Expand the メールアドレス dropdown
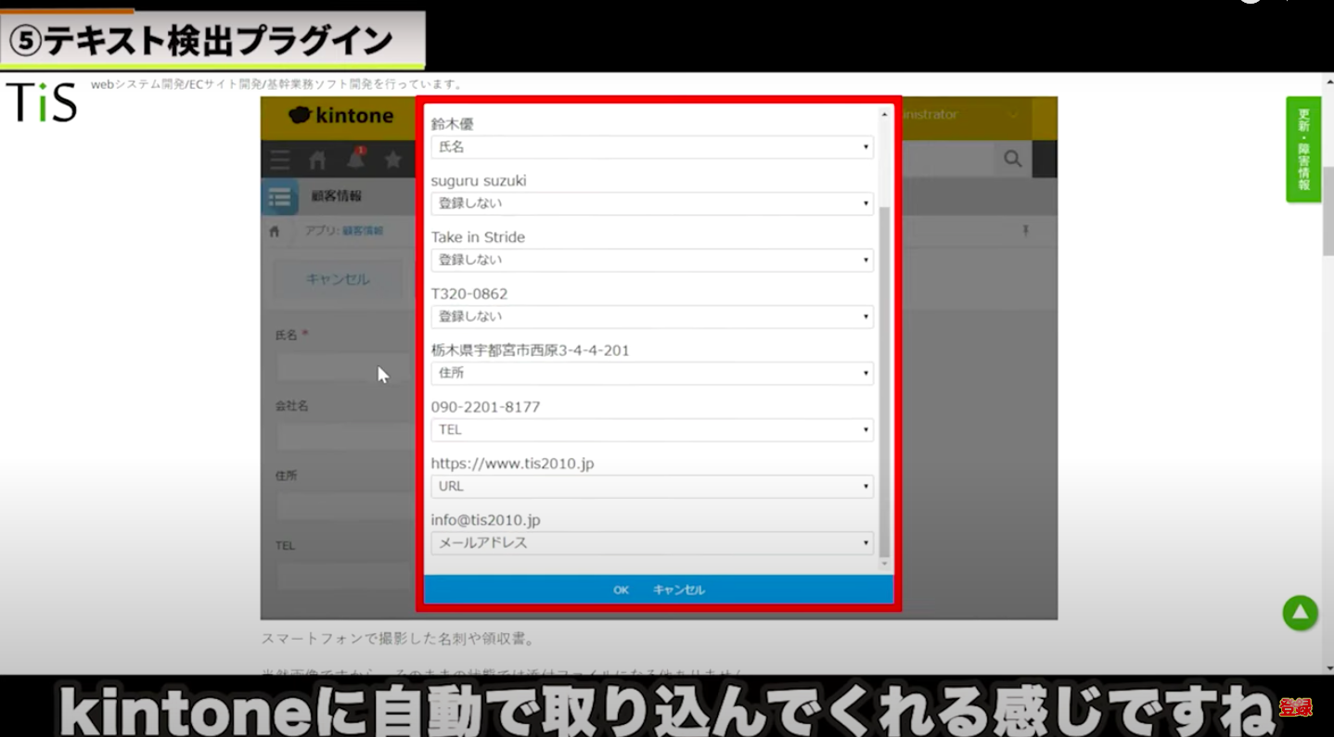Image resolution: width=1334 pixels, height=737 pixels. (651, 542)
